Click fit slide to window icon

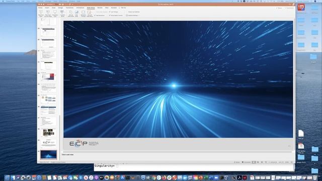point(292,162)
